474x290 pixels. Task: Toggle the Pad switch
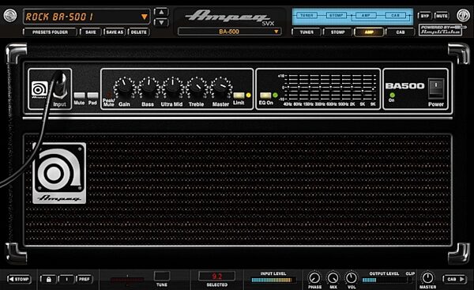pyautogui.click(x=92, y=96)
